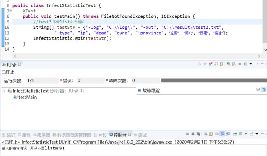The width and height of the screenshot is (267, 156).
Task: Open the new console dropdown arrow
Action: (257, 134)
